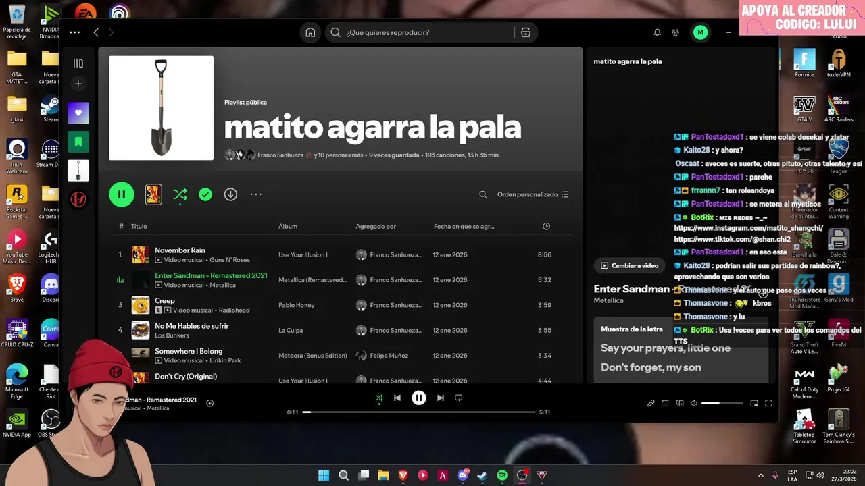Sort by Álbum column header
Image resolution: width=865 pixels, height=486 pixels.
288,226
